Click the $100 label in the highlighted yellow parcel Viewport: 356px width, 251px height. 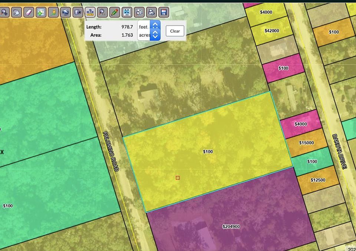(x=208, y=152)
